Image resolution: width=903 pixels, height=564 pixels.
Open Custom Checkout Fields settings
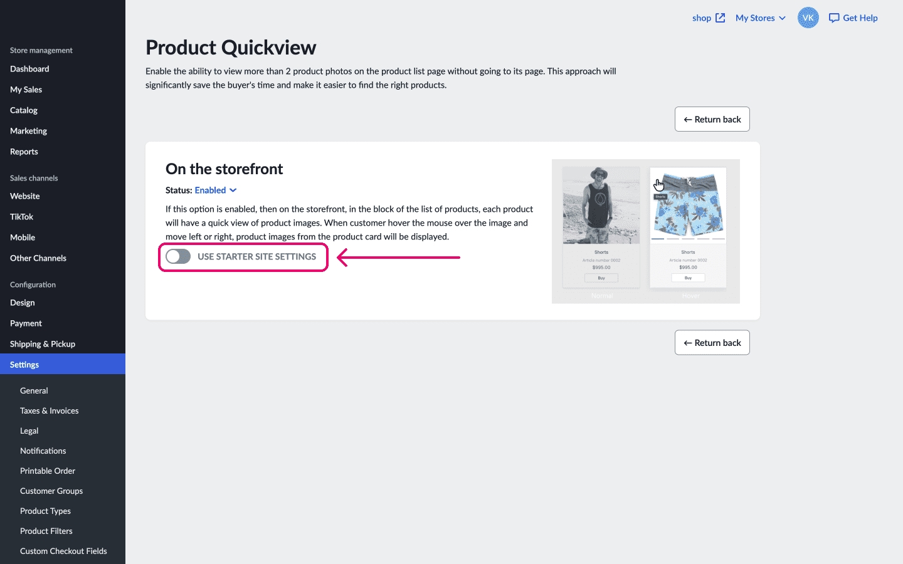pos(63,551)
